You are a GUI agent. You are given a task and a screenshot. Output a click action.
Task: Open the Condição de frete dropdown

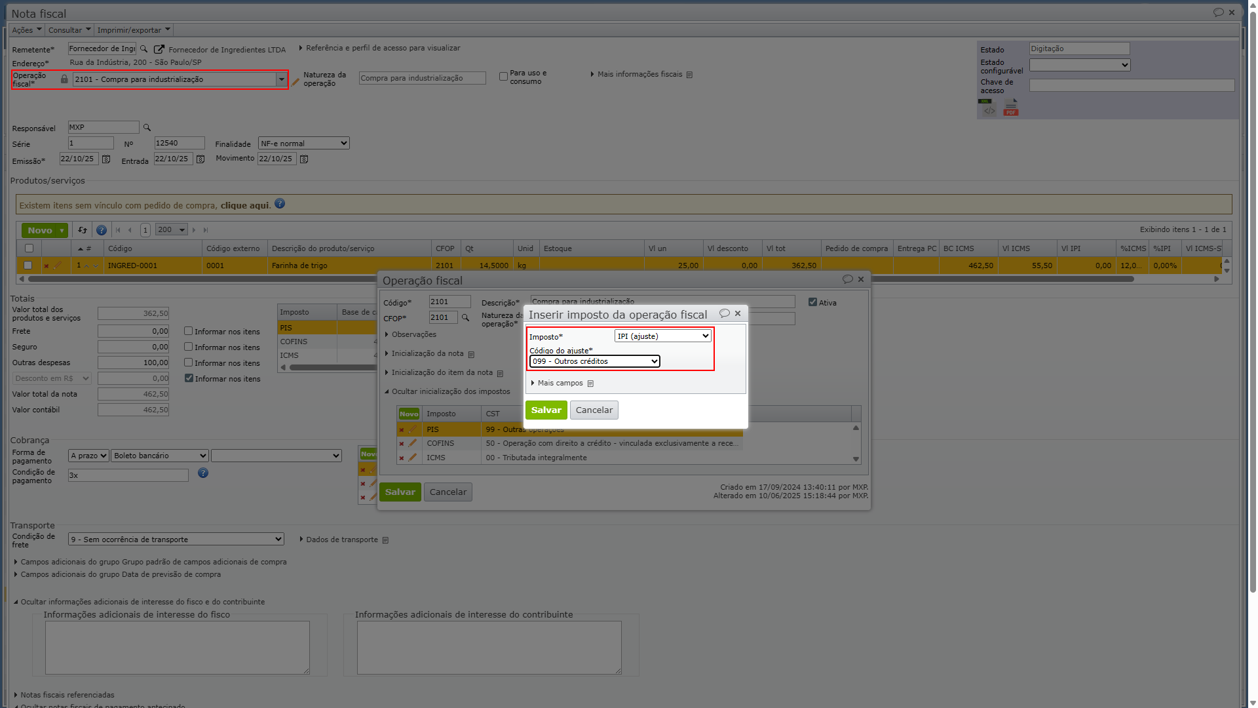pos(176,540)
